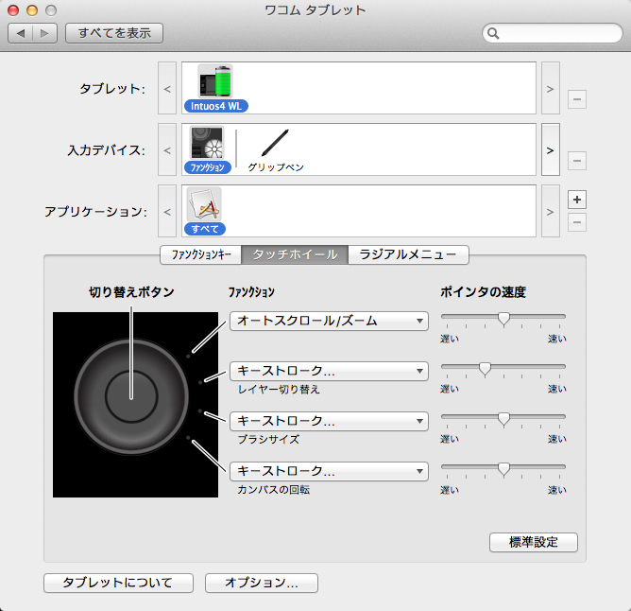Click the touch ring center toggle button
Screen dimensions: 631x611
[x=131, y=396]
